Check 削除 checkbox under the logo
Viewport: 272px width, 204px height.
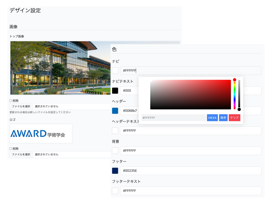click(x=11, y=149)
